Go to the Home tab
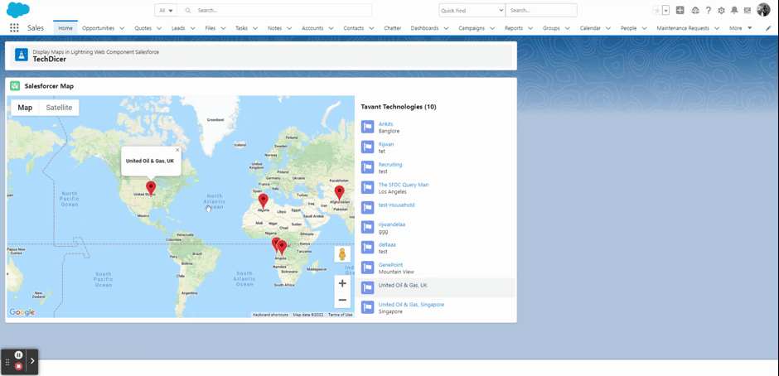Screen dimensions: 779x376 (65, 28)
